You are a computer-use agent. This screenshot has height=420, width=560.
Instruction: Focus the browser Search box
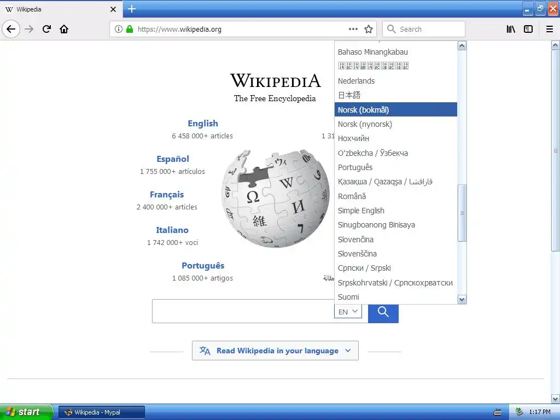pyautogui.click(x=424, y=30)
